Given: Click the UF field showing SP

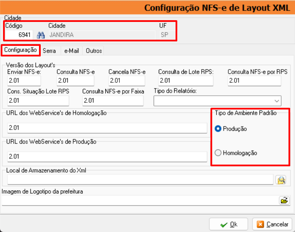Looking at the screenshot, I should click(167, 35).
